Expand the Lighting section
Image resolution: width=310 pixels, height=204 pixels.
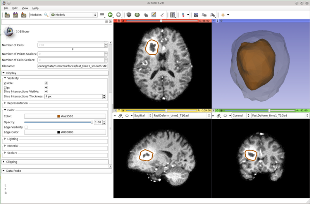[13, 139]
